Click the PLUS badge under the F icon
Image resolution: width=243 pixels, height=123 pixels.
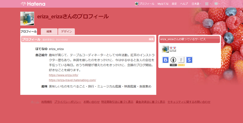click(181, 65)
